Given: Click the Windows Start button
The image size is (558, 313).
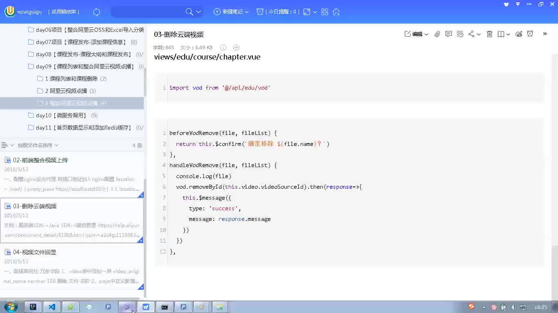Looking at the screenshot, I should (11, 307).
